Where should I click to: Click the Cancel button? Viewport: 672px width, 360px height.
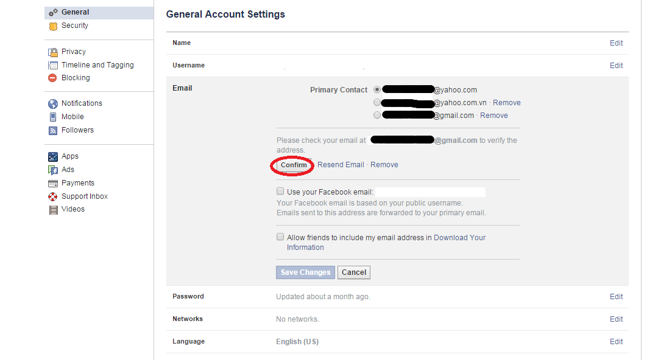click(x=354, y=272)
